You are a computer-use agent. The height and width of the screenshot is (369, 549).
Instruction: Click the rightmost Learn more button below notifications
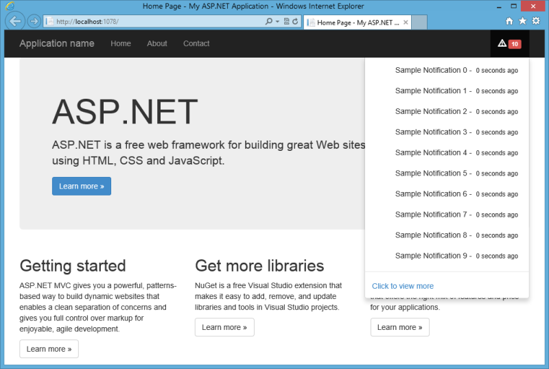[400, 327]
